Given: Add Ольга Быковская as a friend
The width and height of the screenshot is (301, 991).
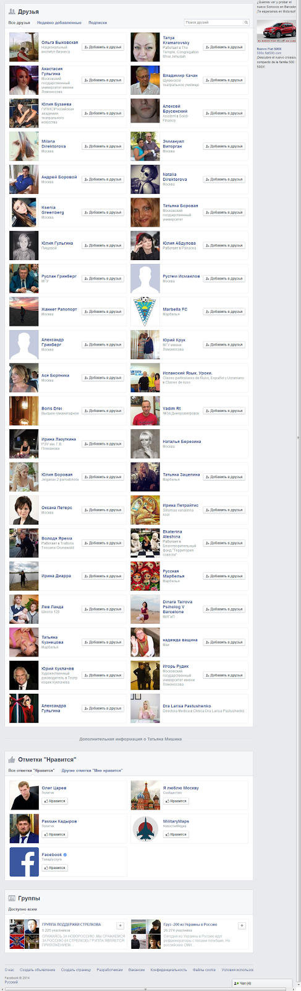Looking at the screenshot, I should (103, 47).
